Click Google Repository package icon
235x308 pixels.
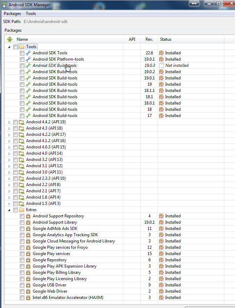[28, 260]
